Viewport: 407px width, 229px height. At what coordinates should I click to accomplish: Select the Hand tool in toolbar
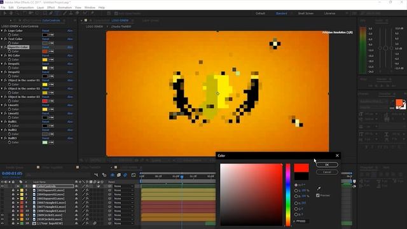11,13
